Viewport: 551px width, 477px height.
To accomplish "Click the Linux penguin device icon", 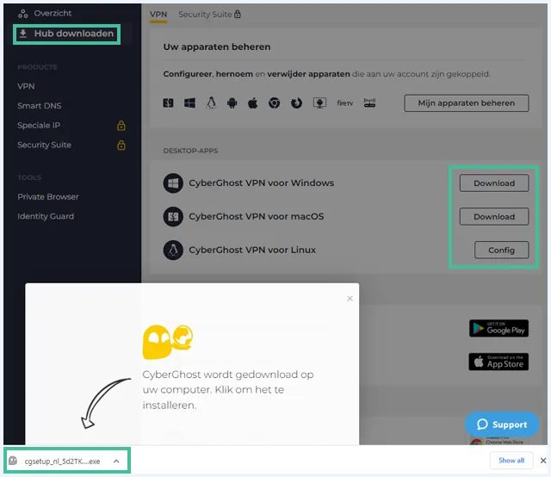I will (x=211, y=103).
